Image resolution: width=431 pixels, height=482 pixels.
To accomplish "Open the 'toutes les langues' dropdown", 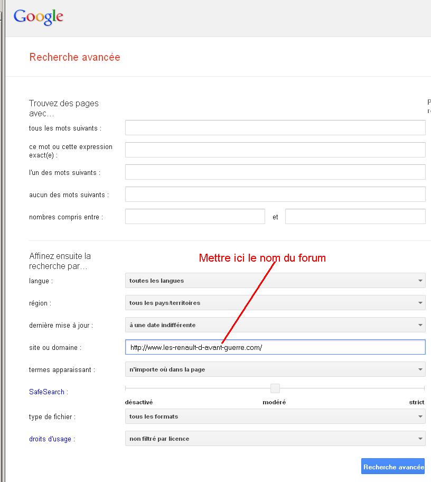I will point(275,280).
